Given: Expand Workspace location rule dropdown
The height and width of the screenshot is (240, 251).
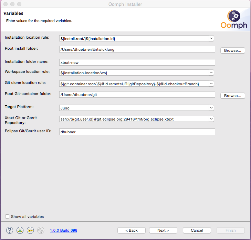Looking at the screenshot, I should pos(211,73).
